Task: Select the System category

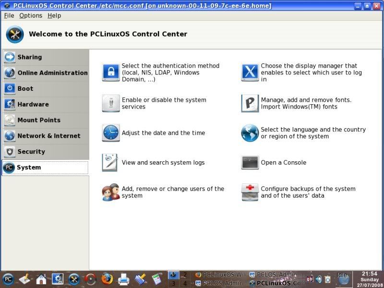Action: coord(45,168)
